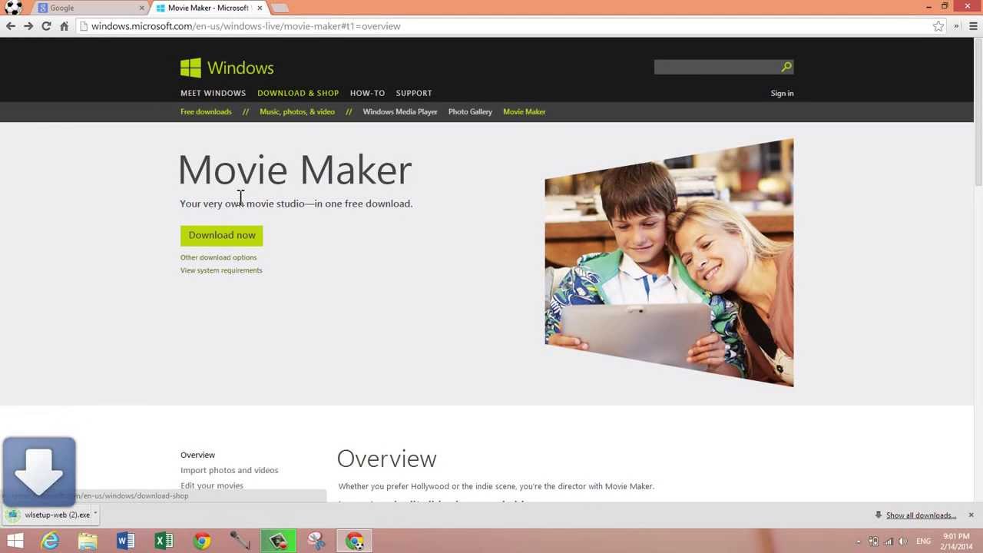Click the search magnifier icon
The width and height of the screenshot is (983, 553).
(786, 67)
